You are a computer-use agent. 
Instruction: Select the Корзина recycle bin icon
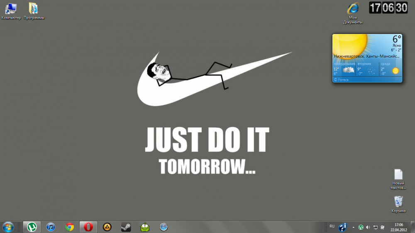(398, 204)
